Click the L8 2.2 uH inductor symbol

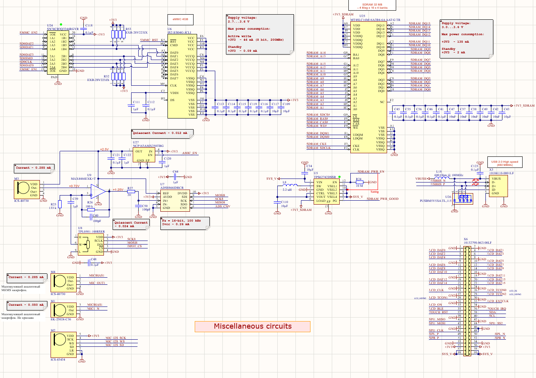point(289,185)
